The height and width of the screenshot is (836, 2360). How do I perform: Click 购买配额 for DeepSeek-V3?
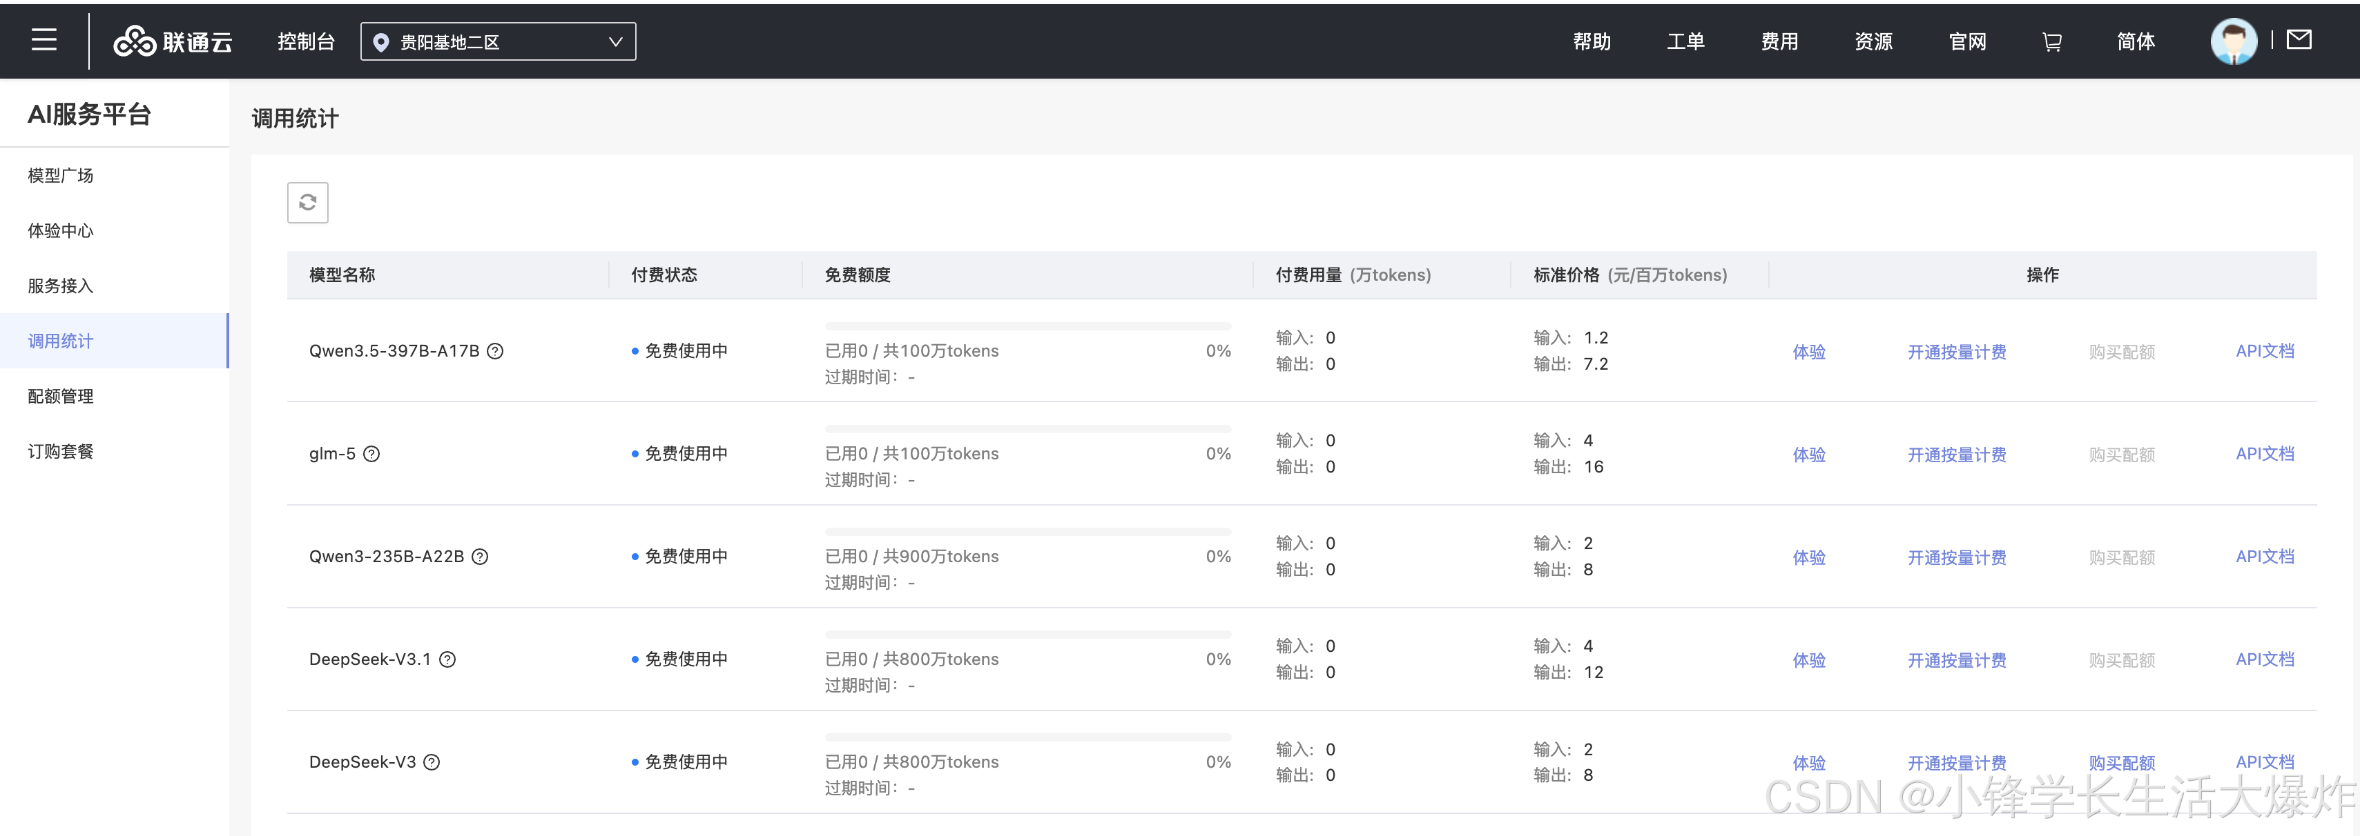(2121, 762)
